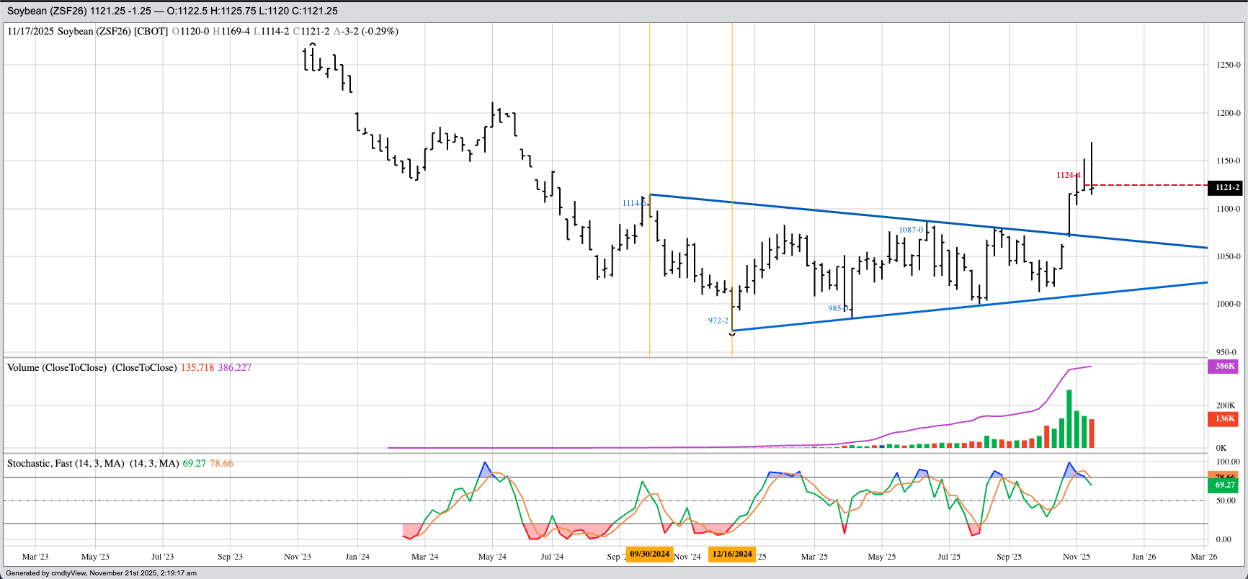This screenshot has width=1248, height=579.
Task: Select the 1121-2 current price tag
Action: pos(1226,187)
